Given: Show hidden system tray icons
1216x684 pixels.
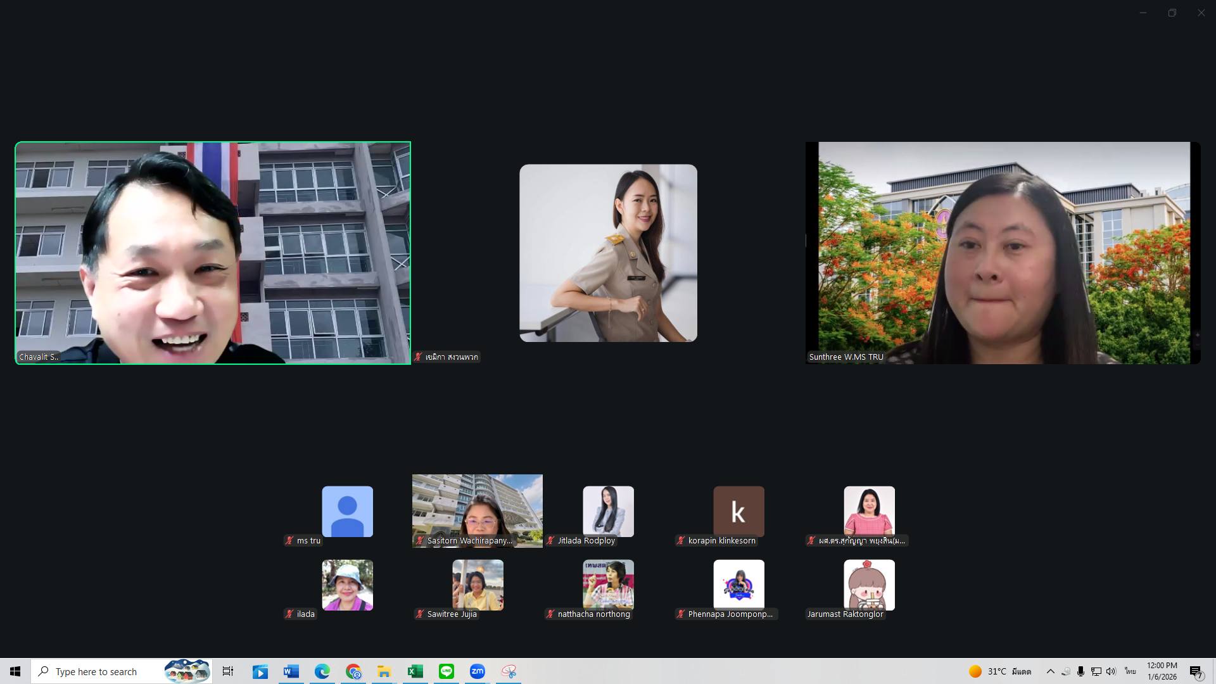Looking at the screenshot, I should (1050, 671).
